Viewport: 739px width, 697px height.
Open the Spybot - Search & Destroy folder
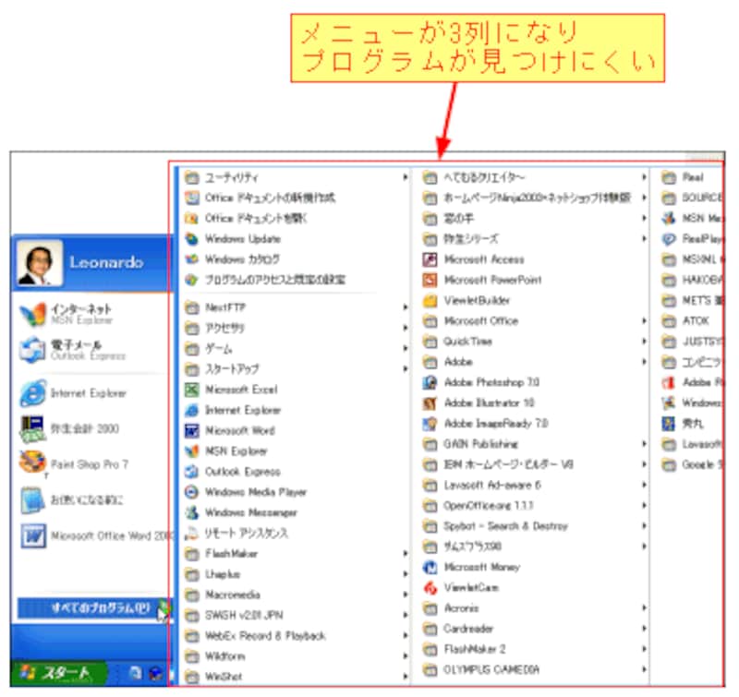tap(505, 526)
